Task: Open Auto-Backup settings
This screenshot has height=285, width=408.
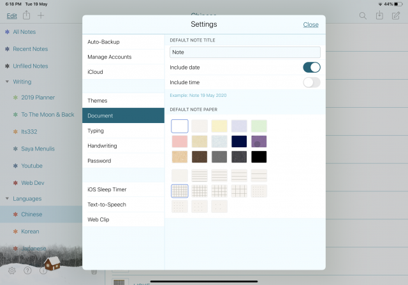Action: click(x=124, y=42)
